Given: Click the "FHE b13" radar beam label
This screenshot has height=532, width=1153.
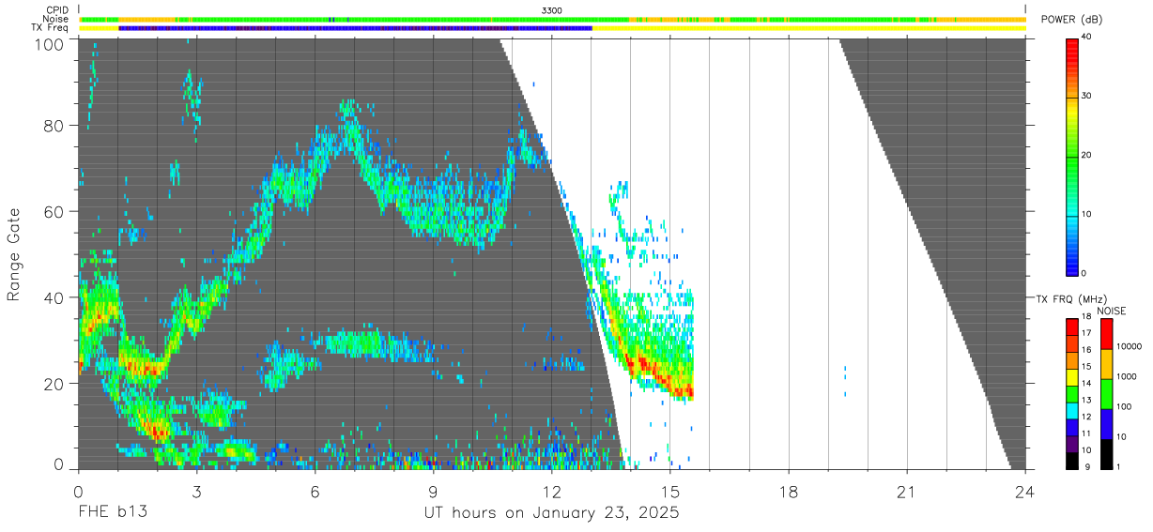Looking at the screenshot, I should (112, 513).
